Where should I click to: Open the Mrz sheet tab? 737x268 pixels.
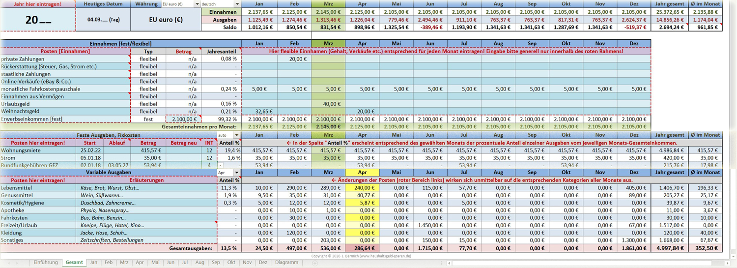coord(124,263)
